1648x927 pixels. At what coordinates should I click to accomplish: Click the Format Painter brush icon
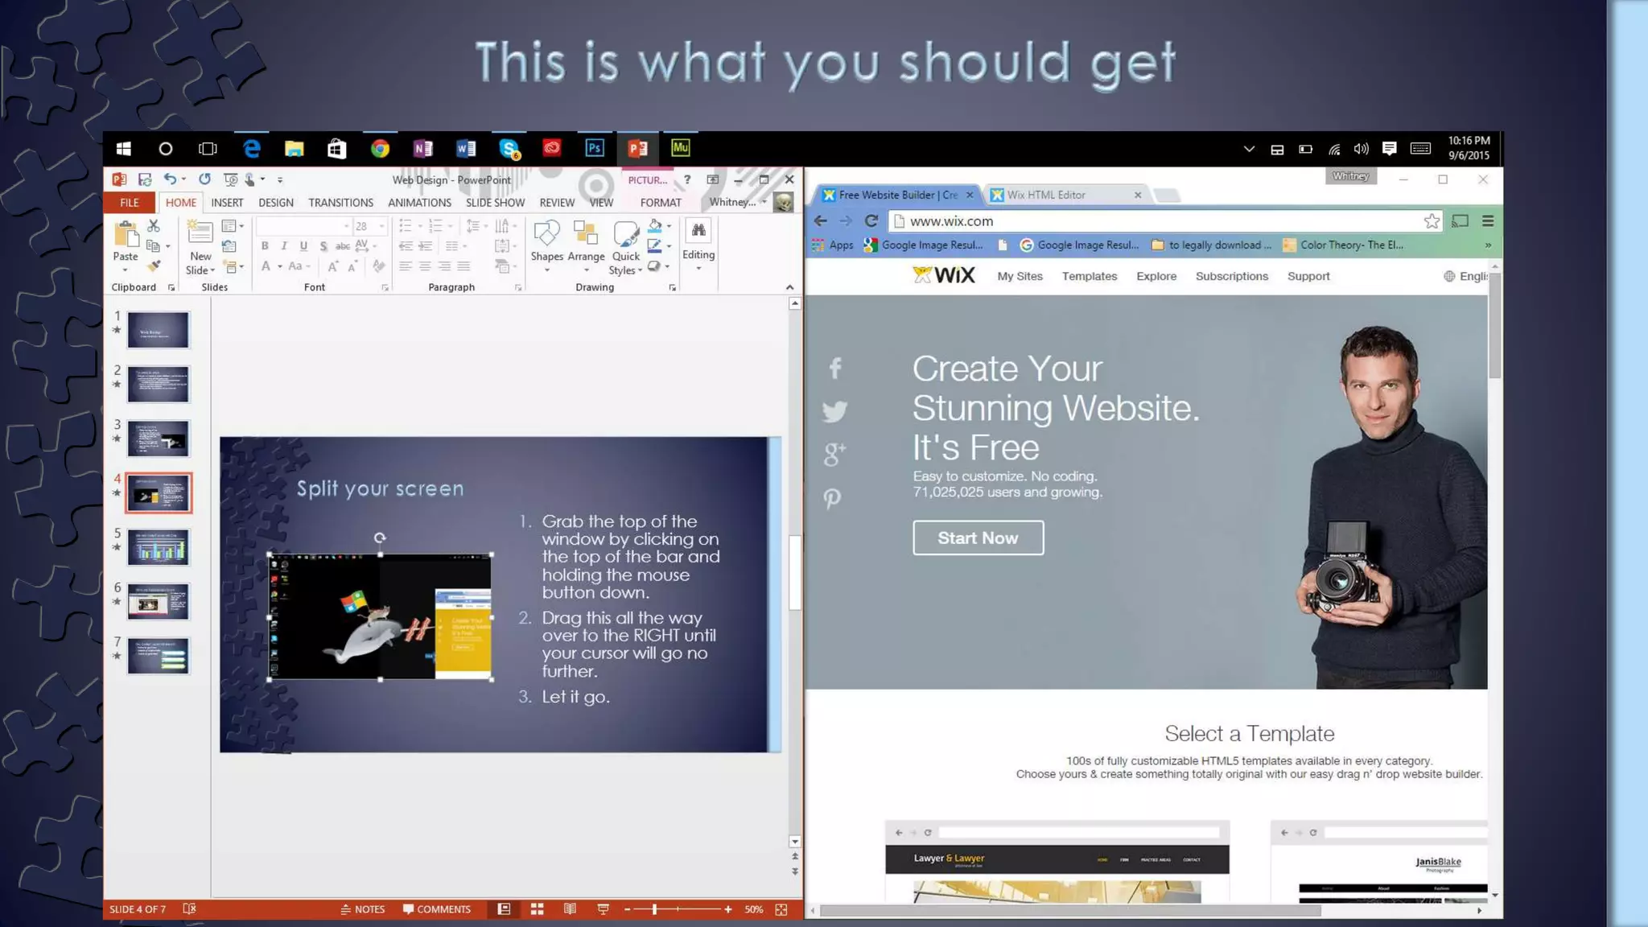[154, 266]
